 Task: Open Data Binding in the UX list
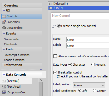pos(14,28)
